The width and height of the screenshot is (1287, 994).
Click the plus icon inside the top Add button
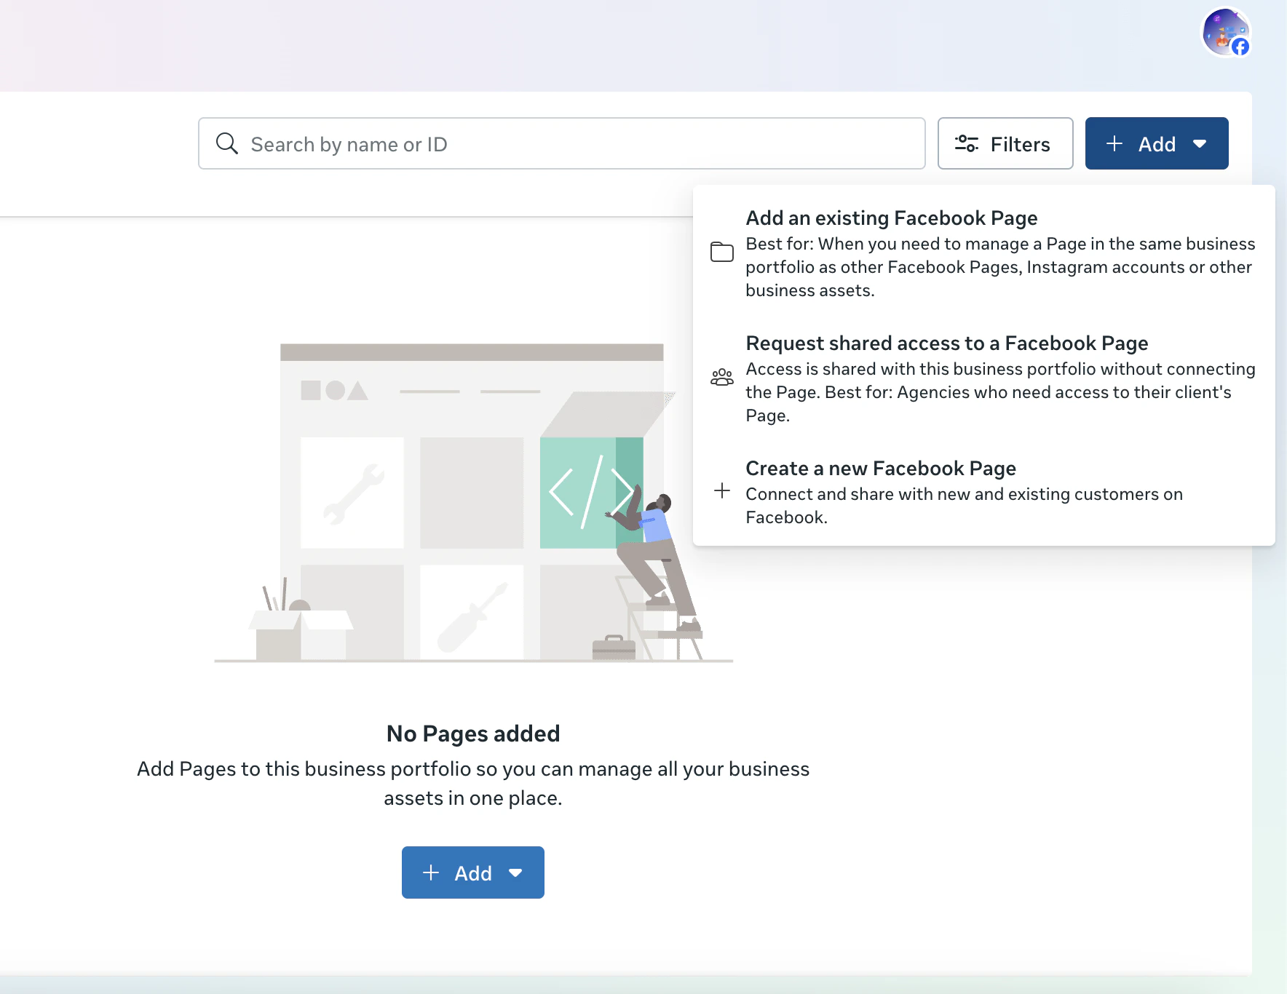1114,143
